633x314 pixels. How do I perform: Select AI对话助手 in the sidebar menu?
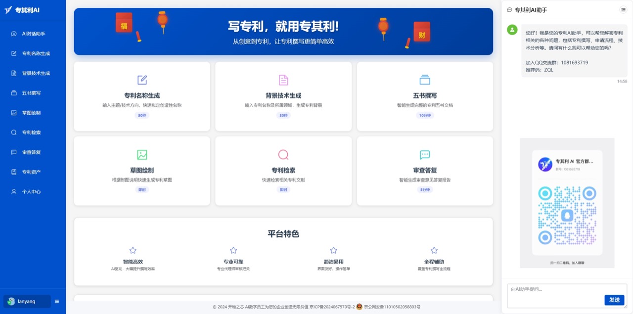pos(33,34)
